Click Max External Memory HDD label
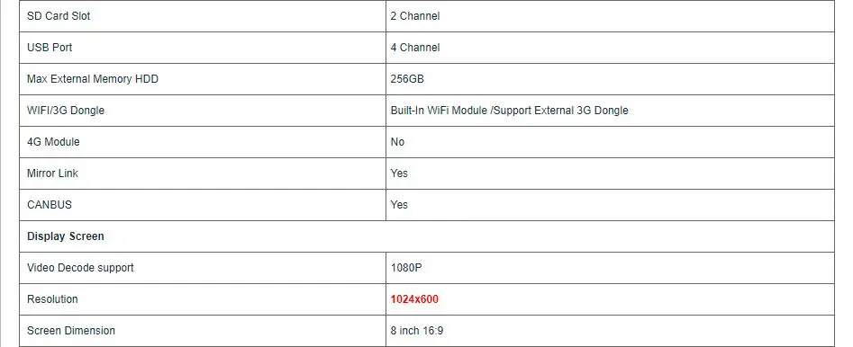The height and width of the screenshot is (347, 853). tap(93, 79)
